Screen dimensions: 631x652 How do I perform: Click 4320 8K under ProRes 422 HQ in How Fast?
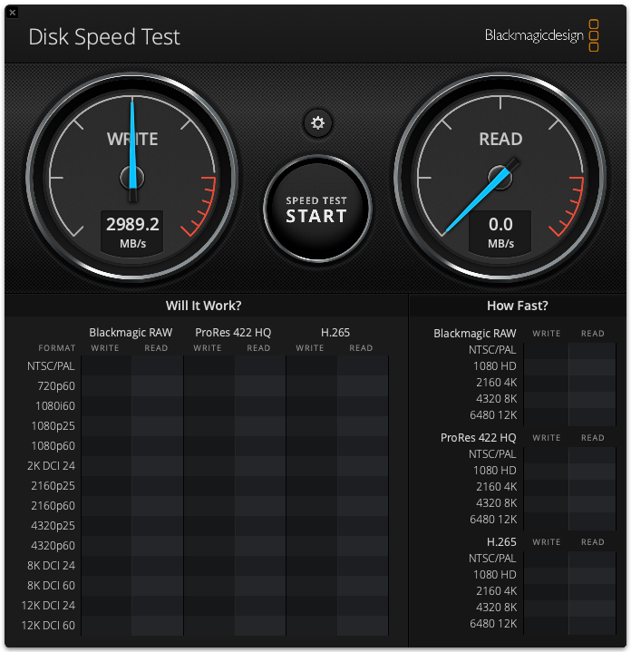496,503
